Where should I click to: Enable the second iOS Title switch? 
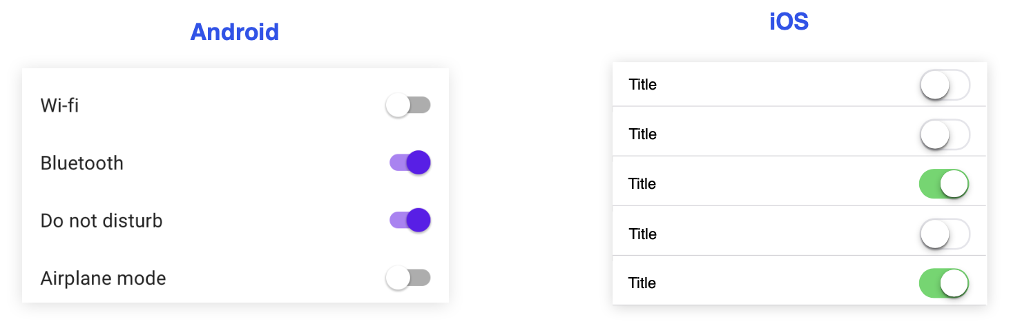[x=945, y=134]
